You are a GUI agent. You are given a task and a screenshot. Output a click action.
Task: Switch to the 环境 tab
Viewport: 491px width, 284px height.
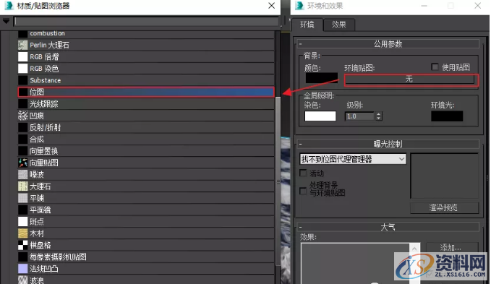click(307, 25)
